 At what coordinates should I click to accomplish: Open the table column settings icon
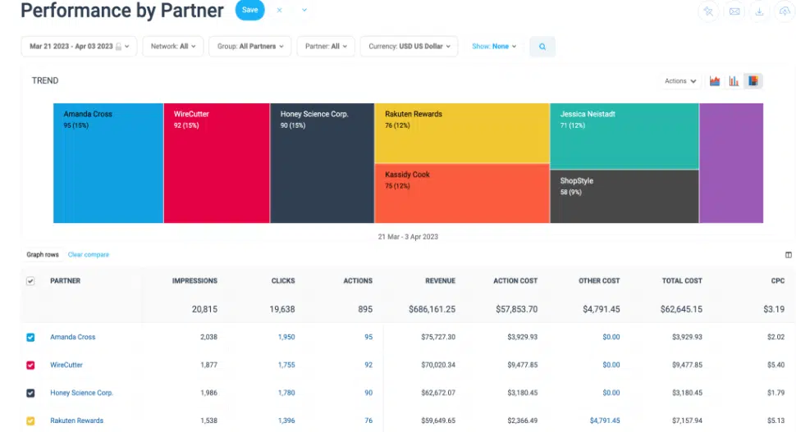789,255
